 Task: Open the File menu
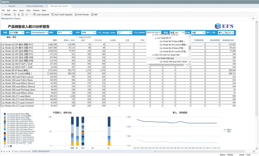3,10
